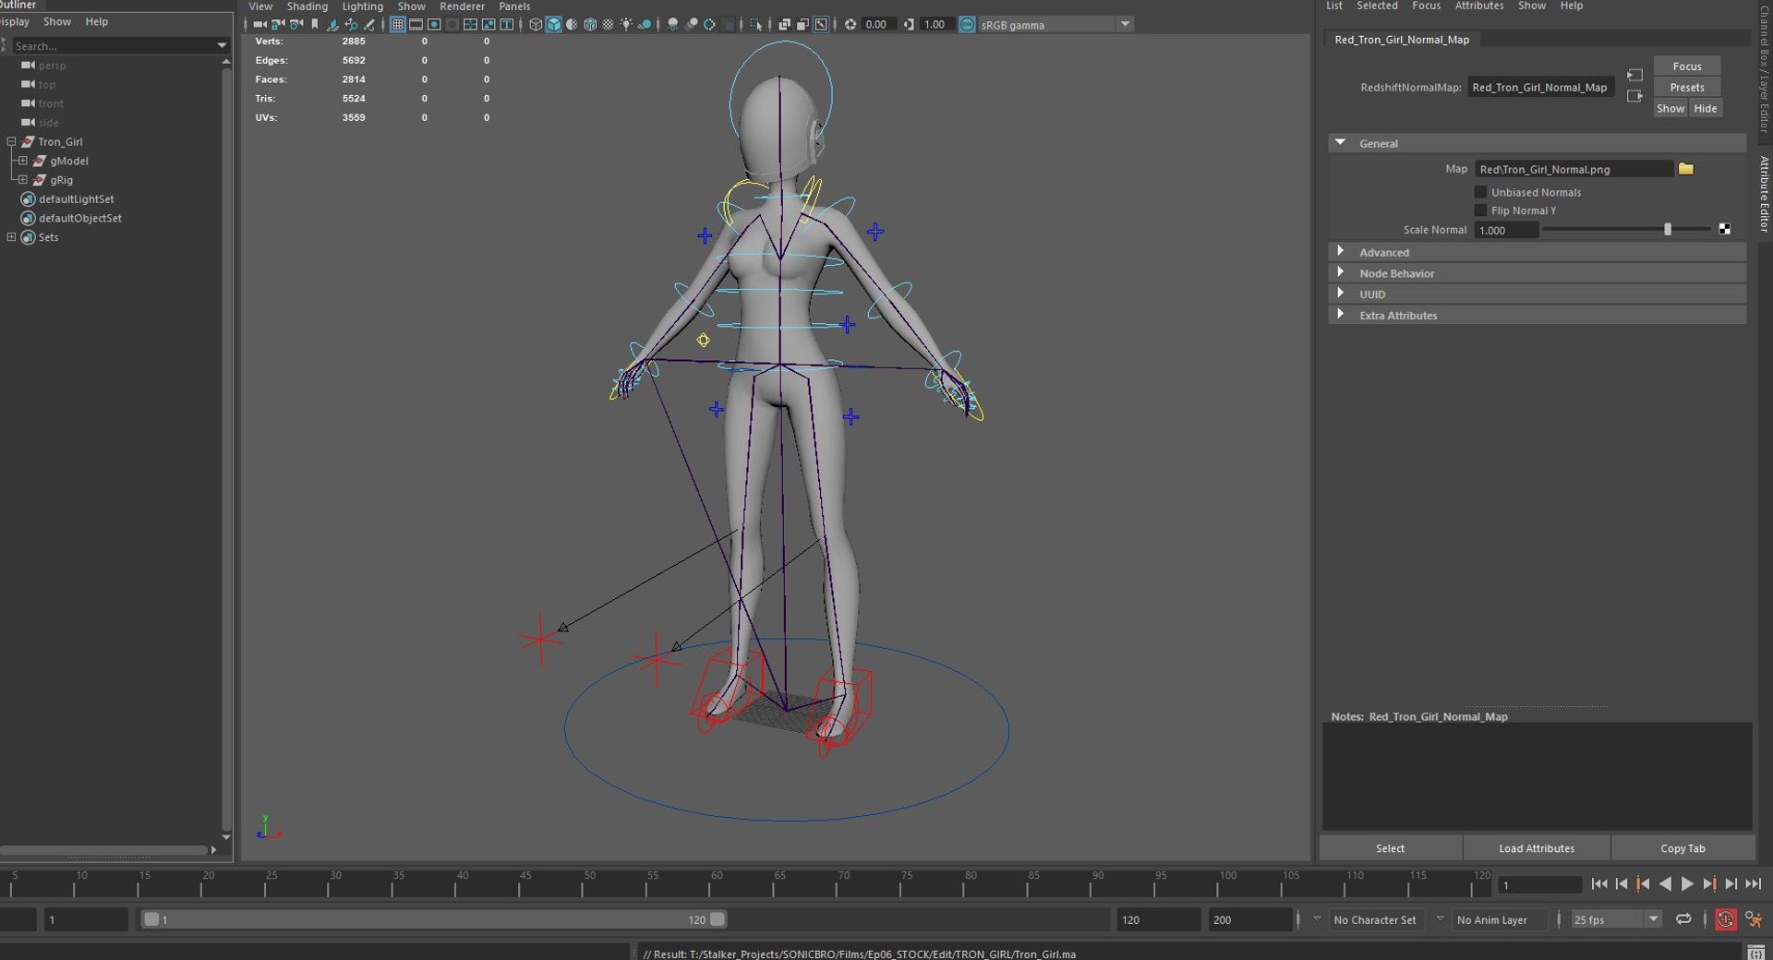Image resolution: width=1773 pixels, height=960 pixels.
Task: Click the Scale Normal slider handle
Action: (x=1668, y=229)
